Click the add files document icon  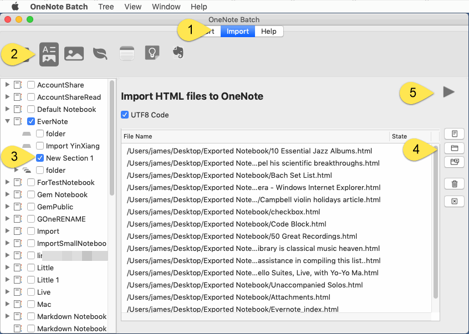click(455, 133)
